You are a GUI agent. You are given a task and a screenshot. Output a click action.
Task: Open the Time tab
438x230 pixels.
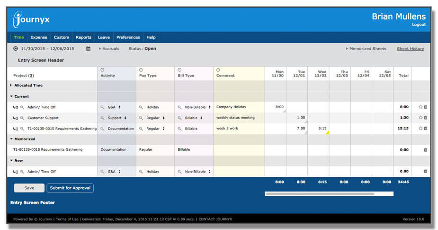[19, 37]
